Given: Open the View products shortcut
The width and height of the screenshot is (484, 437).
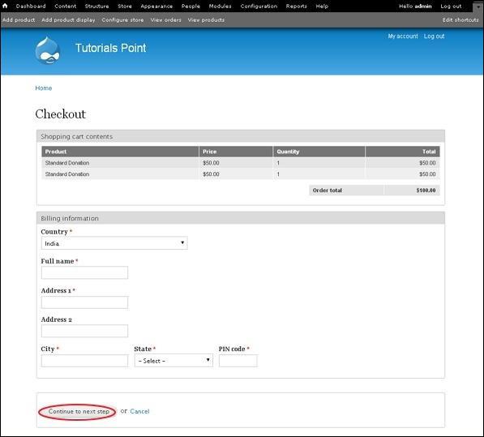Looking at the screenshot, I should coord(206,19).
